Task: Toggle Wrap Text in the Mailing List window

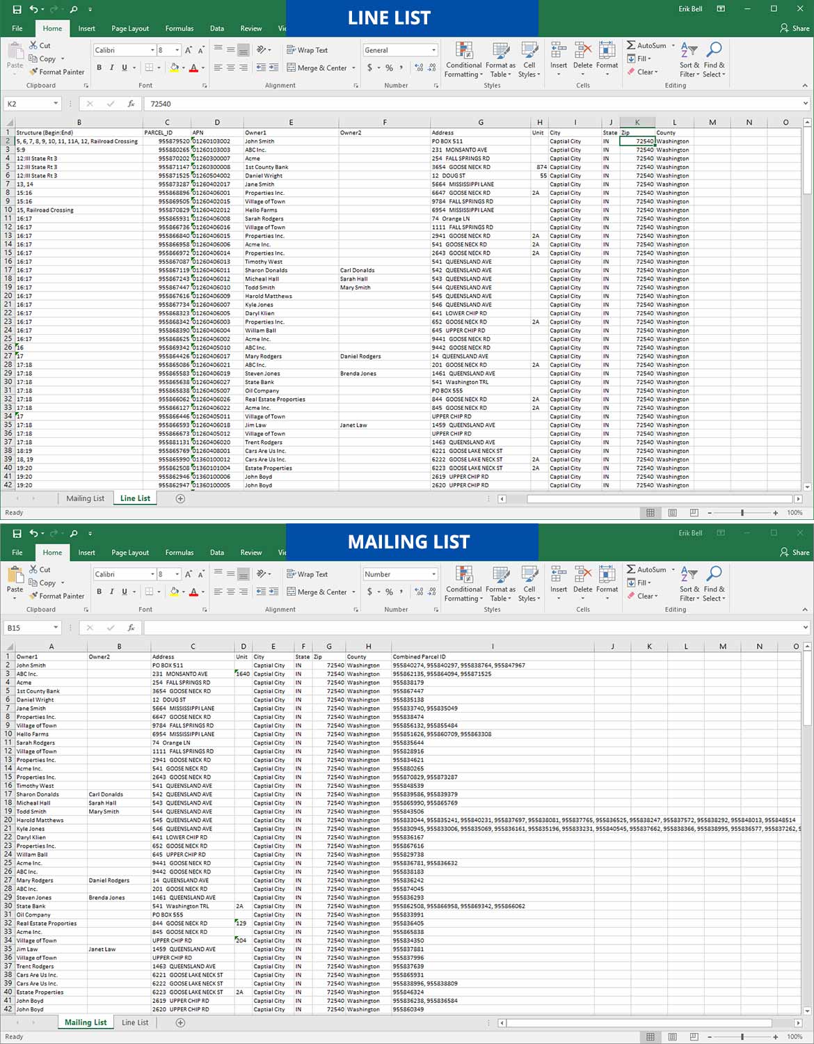Action: 307,574
